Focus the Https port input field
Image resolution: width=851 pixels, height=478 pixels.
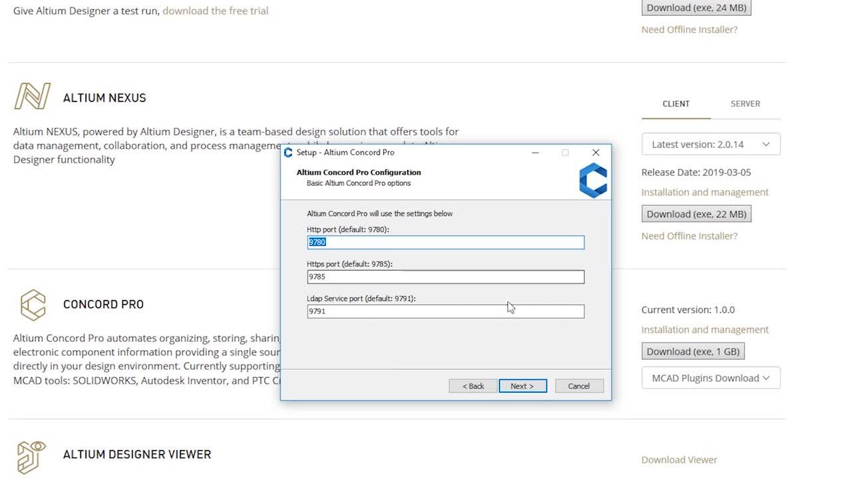tap(445, 277)
